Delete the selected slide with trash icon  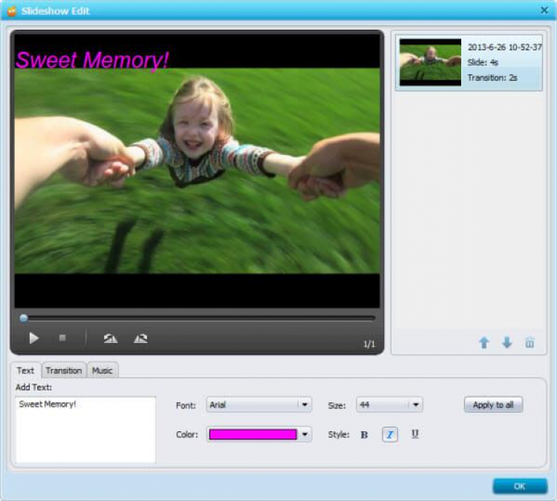tap(530, 343)
